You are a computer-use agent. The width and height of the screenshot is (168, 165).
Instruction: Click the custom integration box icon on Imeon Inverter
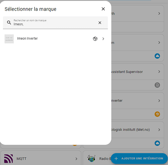[95, 39]
